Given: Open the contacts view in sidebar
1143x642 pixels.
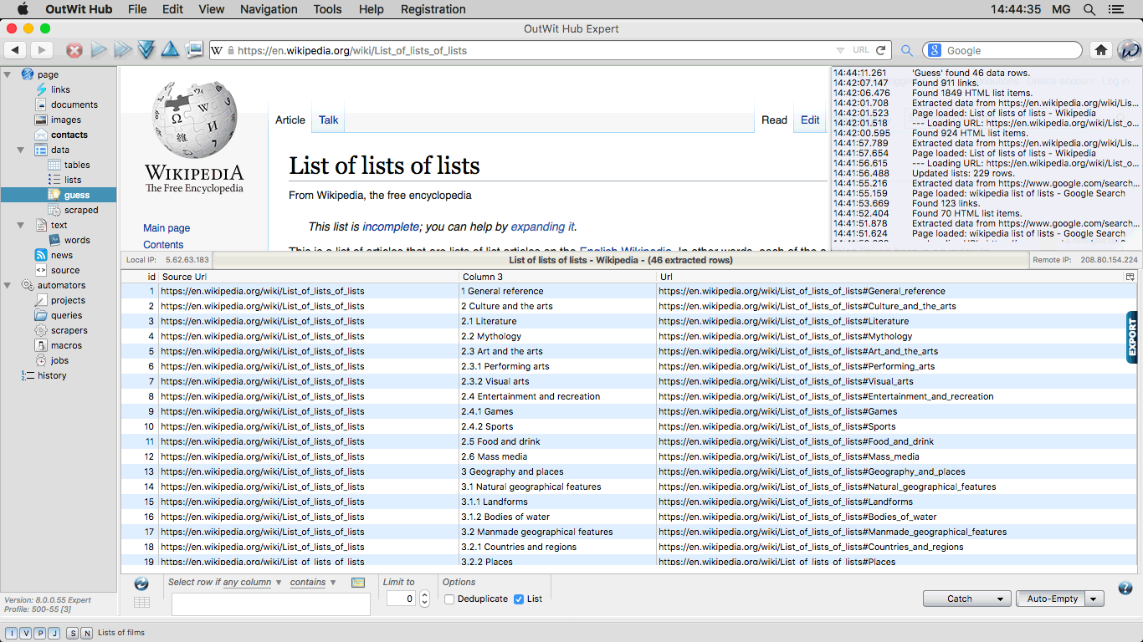Looking at the screenshot, I should [x=61, y=135].
